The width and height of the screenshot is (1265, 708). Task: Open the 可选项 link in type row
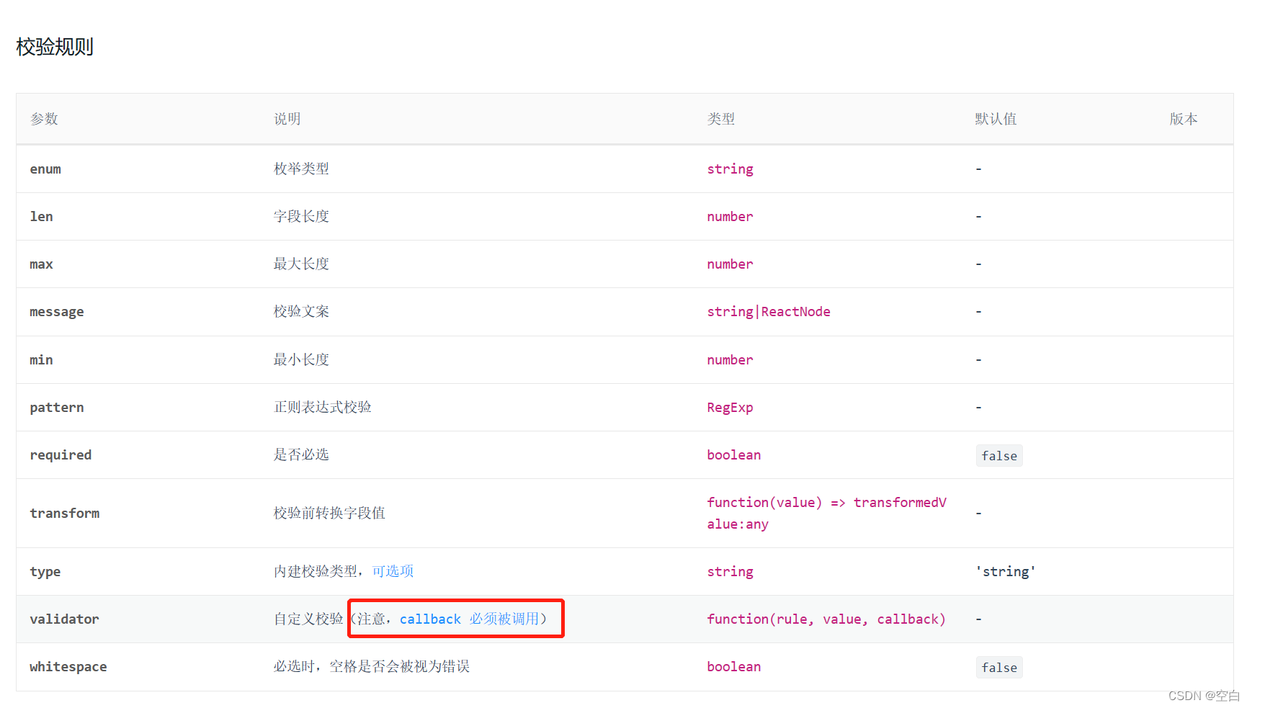[x=393, y=571]
